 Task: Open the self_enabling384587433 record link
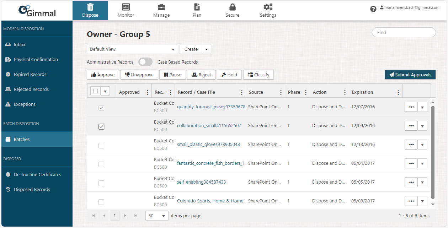coord(201,182)
